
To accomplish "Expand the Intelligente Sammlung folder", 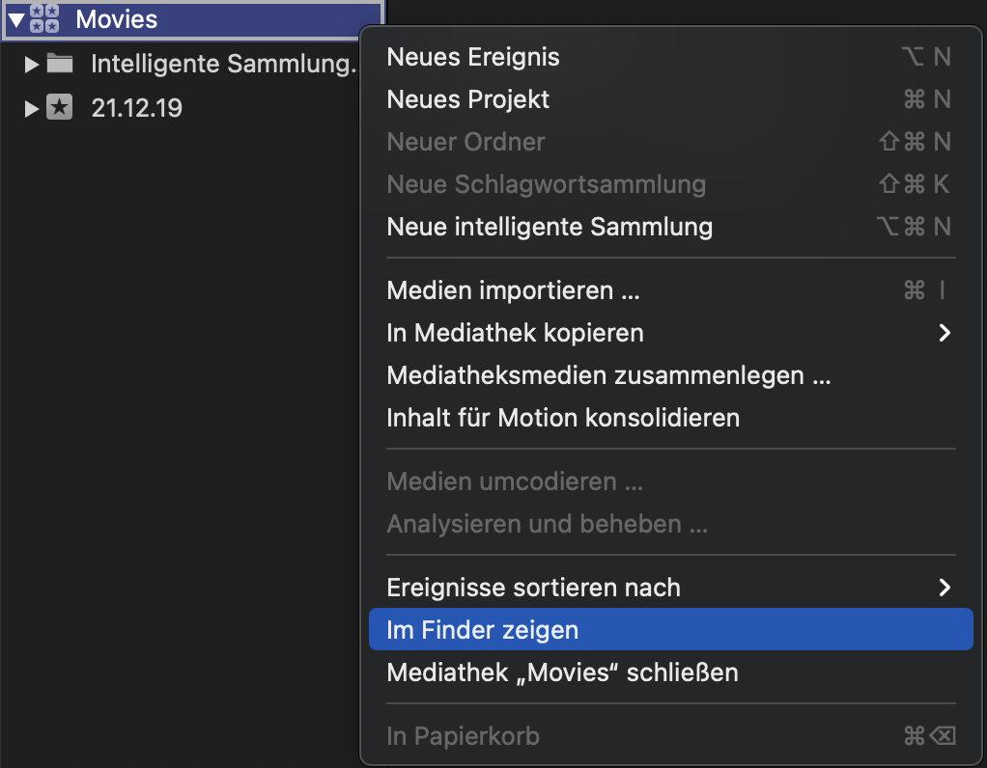I will point(32,65).
